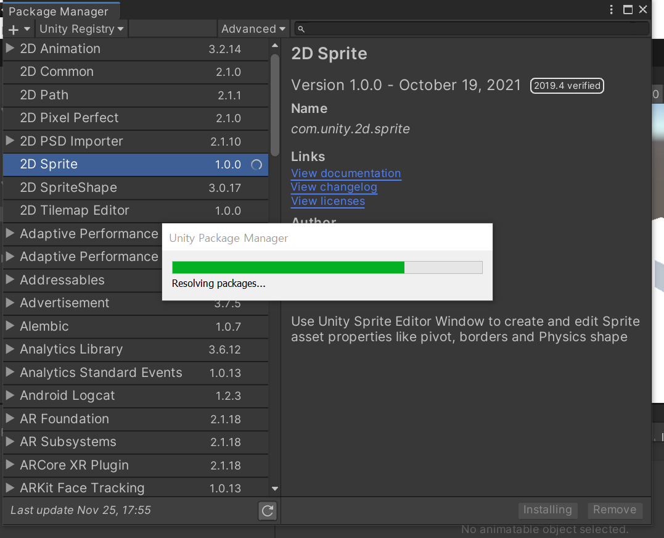Image resolution: width=664 pixels, height=538 pixels.
Task: Click the search magnifier icon
Action: coord(301,29)
